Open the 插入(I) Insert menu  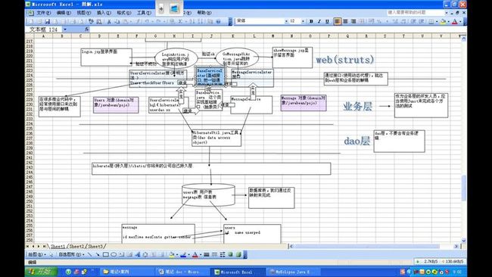pyautogui.click(x=104, y=13)
